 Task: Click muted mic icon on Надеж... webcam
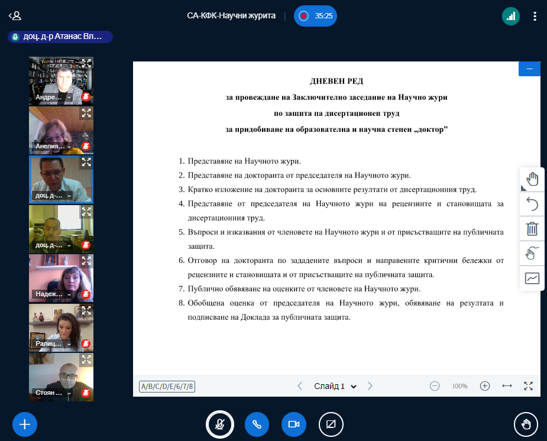click(x=86, y=294)
